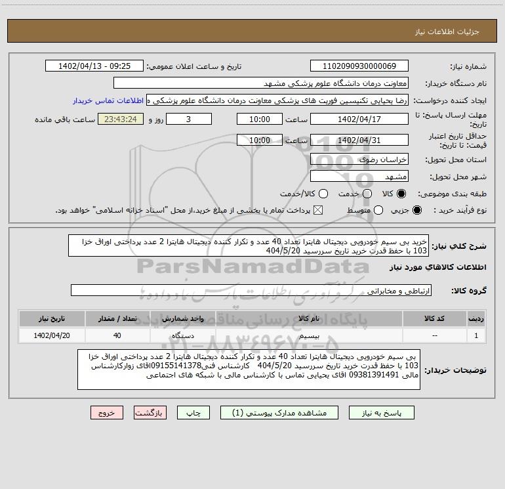
Task: Click the announcement date field 1402/04/13 - 09:25
Action: coord(94,66)
